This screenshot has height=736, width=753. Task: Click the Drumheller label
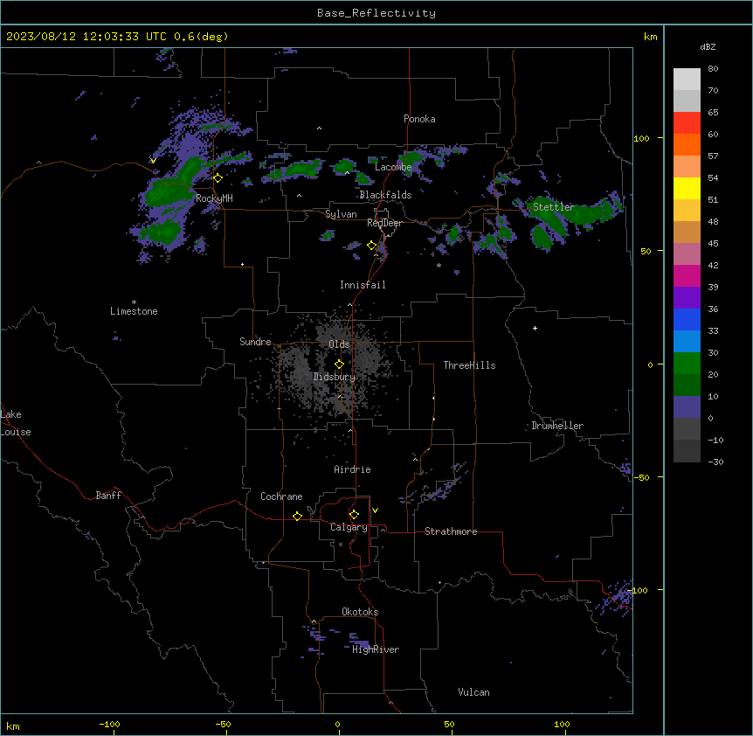tap(557, 426)
